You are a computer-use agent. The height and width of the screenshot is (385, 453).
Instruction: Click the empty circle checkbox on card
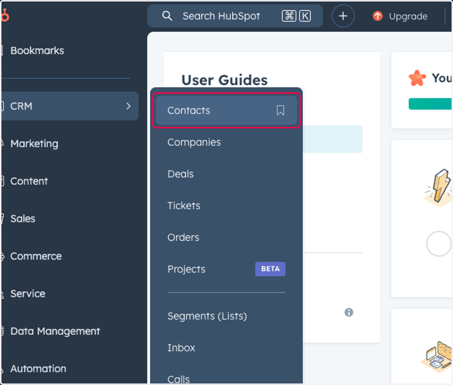tap(439, 244)
